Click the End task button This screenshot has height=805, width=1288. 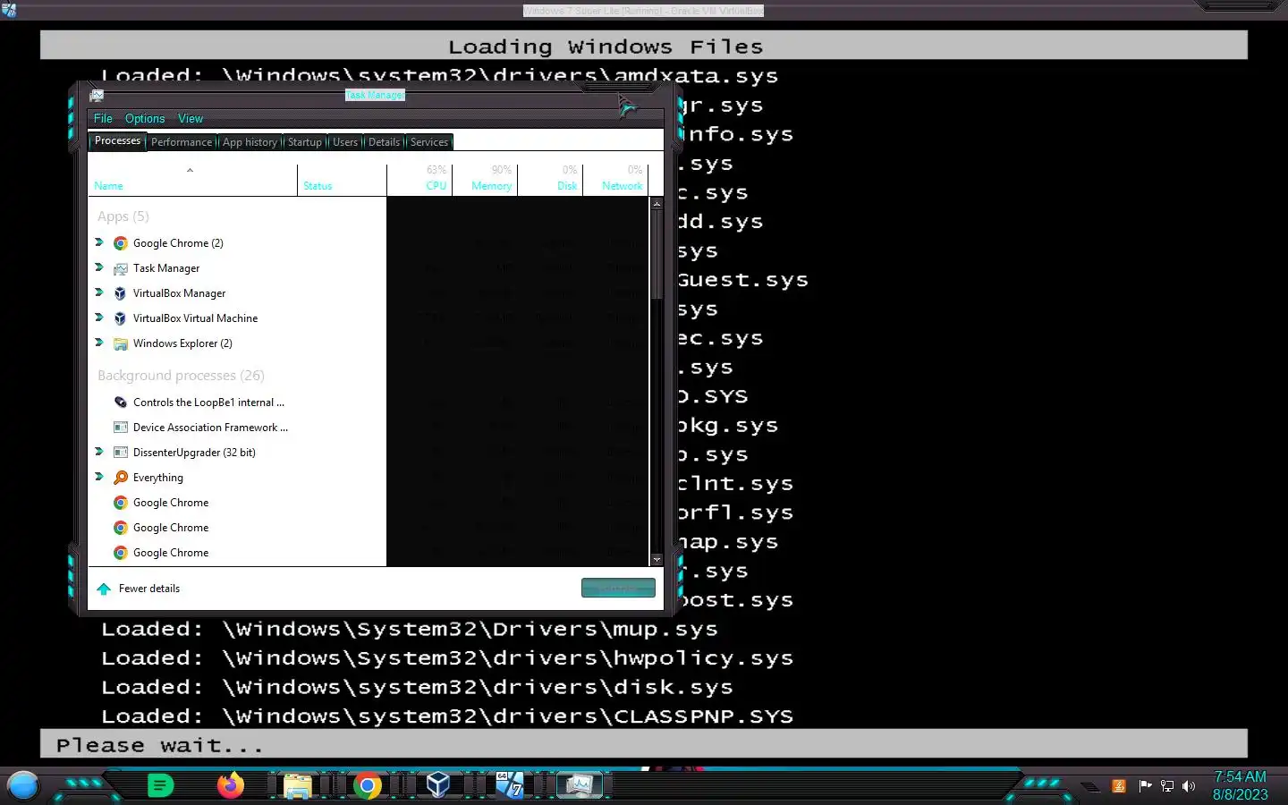point(618,588)
